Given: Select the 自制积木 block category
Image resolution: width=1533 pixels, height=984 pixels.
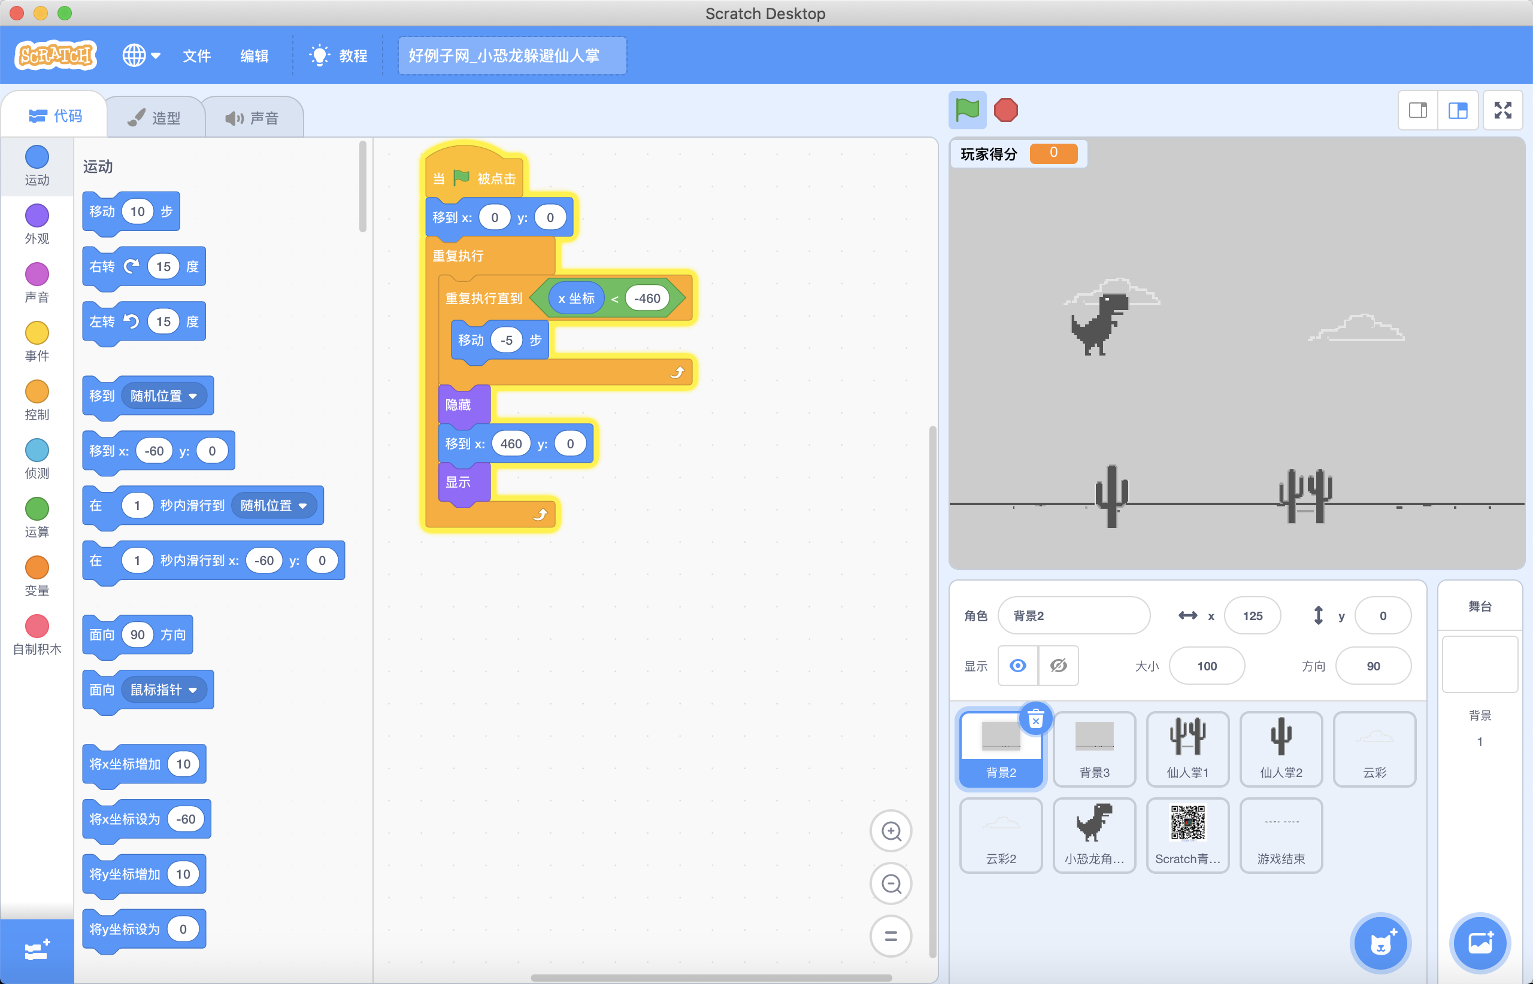Looking at the screenshot, I should (x=37, y=636).
